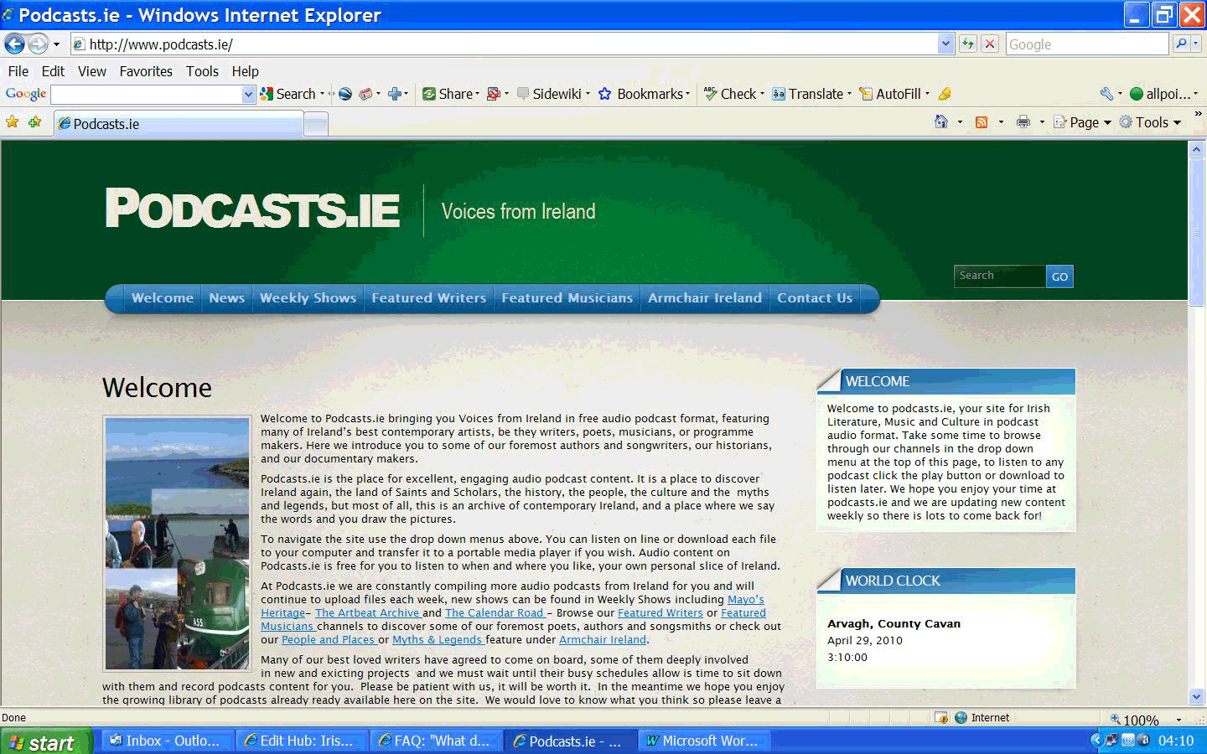Refresh the page with the green arrows icon

coord(968,44)
